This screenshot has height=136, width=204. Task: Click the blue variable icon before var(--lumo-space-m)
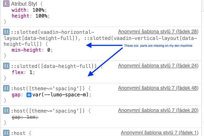click(29, 95)
